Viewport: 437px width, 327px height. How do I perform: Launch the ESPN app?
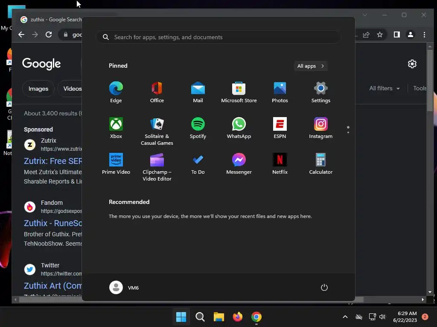[x=280, y=128]
